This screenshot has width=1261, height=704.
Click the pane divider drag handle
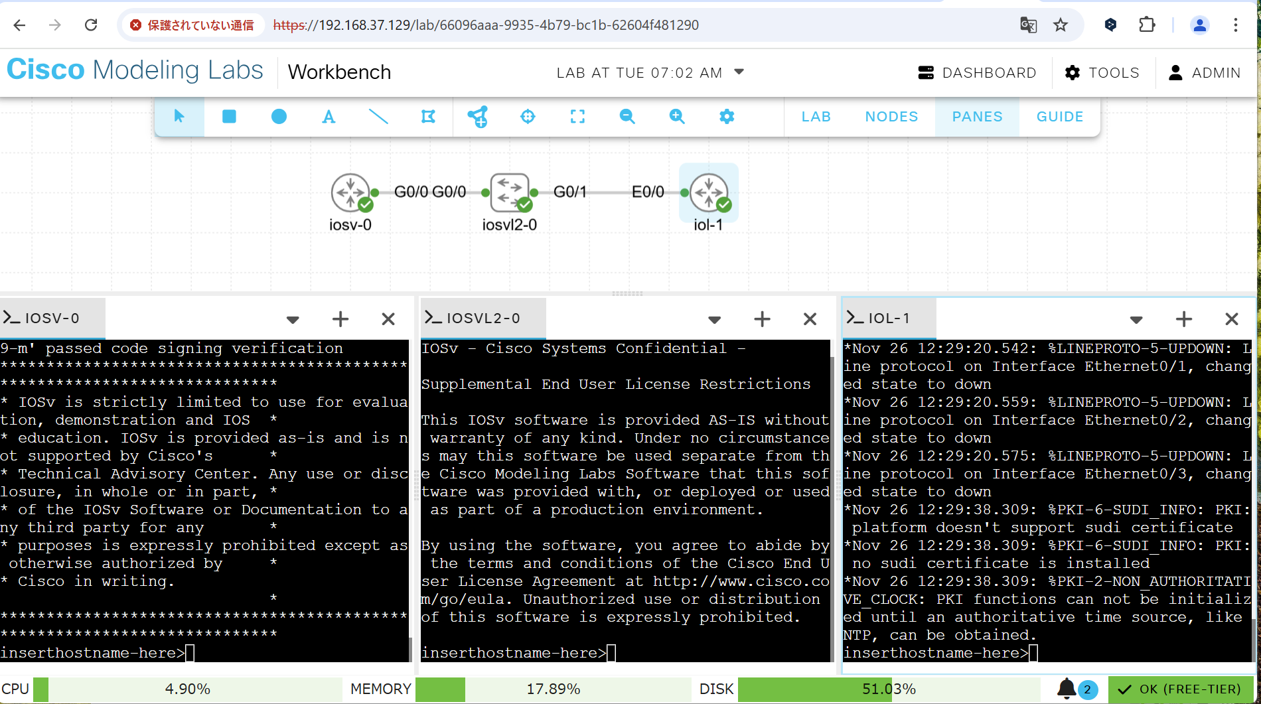627,293
